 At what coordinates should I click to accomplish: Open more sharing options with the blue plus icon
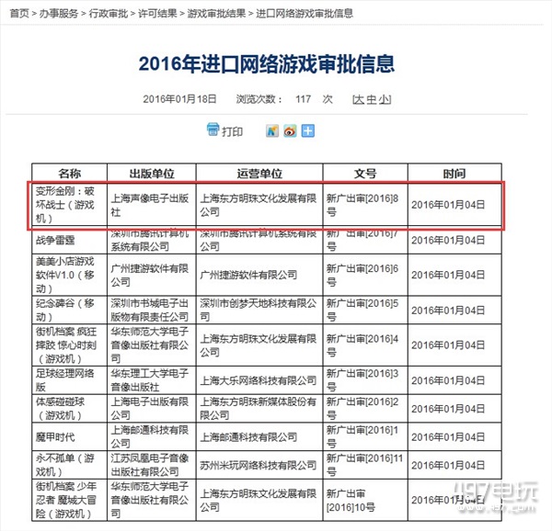point(307,131)
